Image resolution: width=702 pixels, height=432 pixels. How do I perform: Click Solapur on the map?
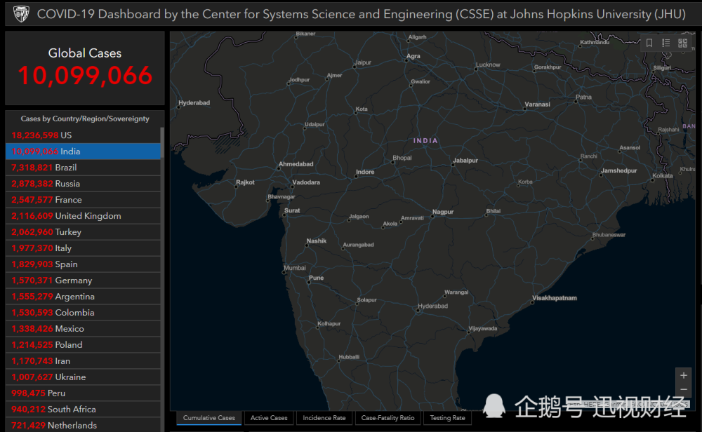(366, 299)
